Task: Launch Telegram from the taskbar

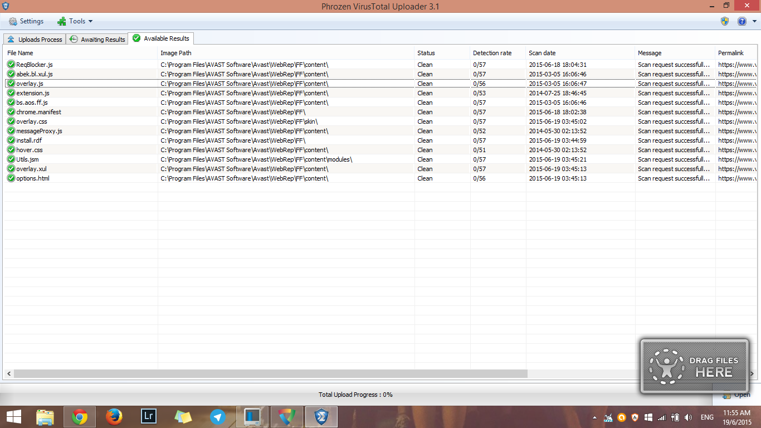Action: [218, 417]
